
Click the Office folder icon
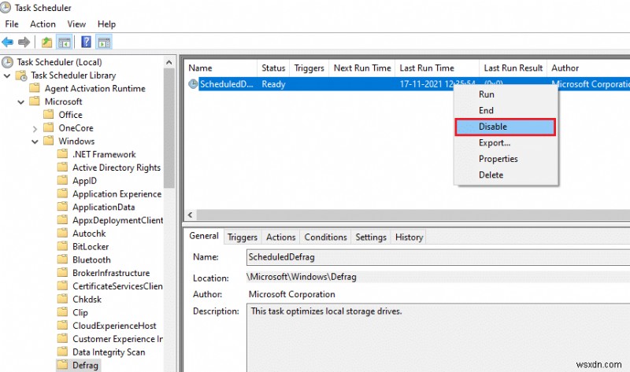(48, 115)
